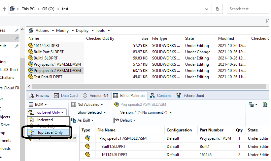Click the Built1.SLDPRT icon in BOM table
Screen dimensions: 271x161
[x=88, y=147]
